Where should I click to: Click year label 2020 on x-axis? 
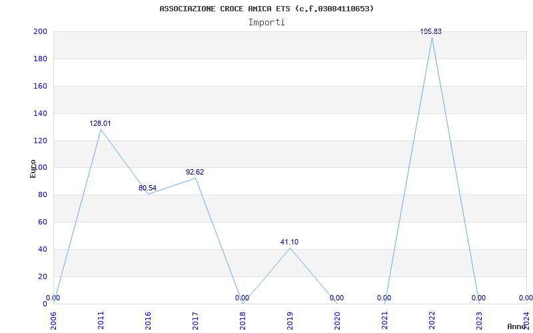(x=337, y=321)
